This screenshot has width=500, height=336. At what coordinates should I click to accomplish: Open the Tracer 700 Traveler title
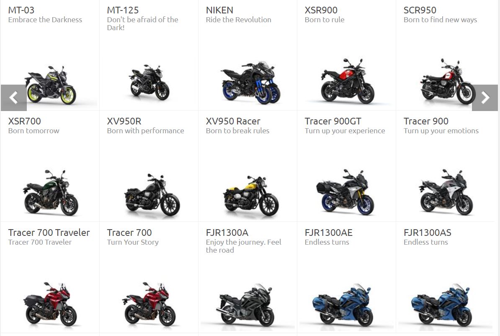tap(49, 233)
